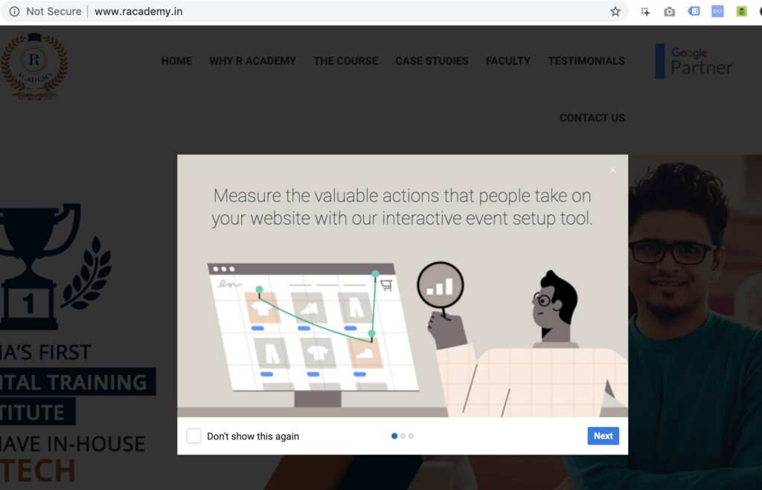Jump to the third carousel page dot

tap(411, 436)
